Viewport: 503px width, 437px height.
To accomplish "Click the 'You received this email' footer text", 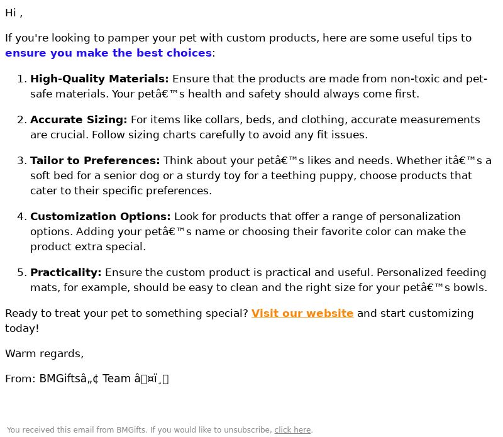I will [160, 430].
